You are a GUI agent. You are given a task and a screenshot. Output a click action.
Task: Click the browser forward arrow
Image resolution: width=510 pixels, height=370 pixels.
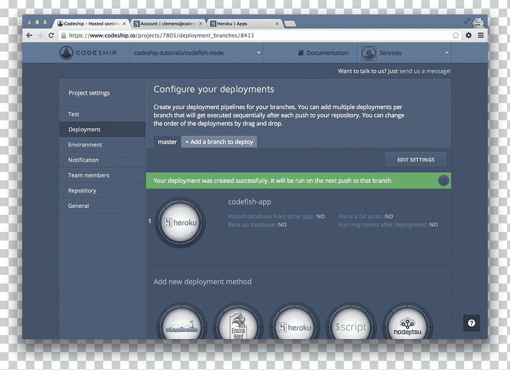[x=40, y=36]
